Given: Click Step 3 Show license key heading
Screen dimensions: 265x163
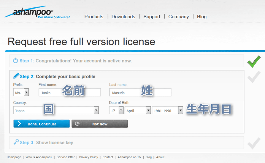Looking at the screenshot, I should pos(47,142).
